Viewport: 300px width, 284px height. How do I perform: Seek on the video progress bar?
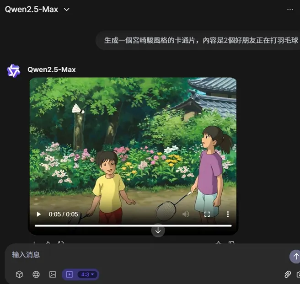[x=133, y=225]
